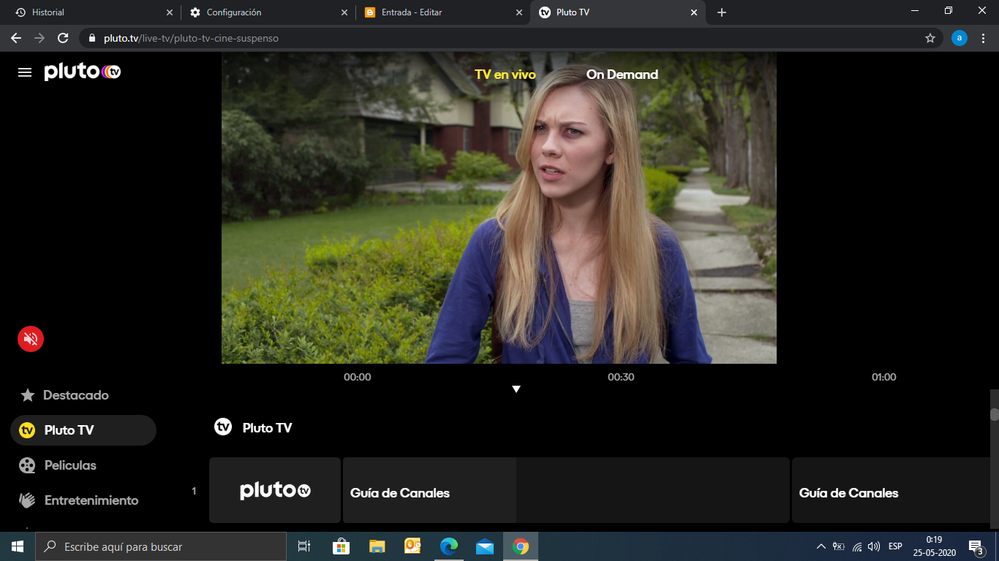
Task: Select the 00:30 timeline label
Action: coord(621,378)
